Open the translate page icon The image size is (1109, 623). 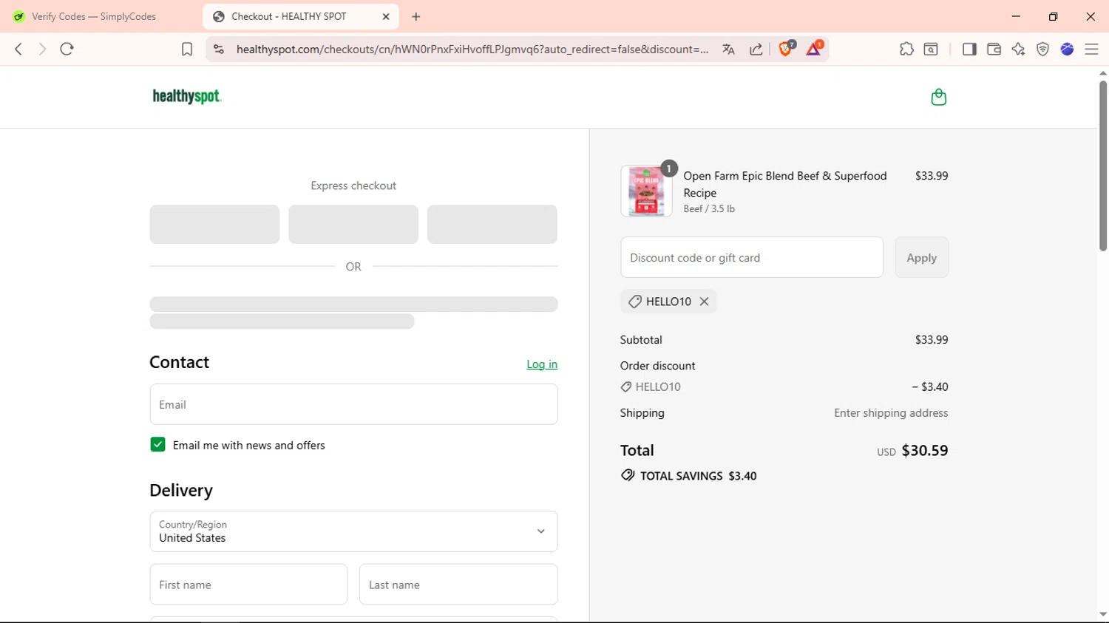coord(728,50)
